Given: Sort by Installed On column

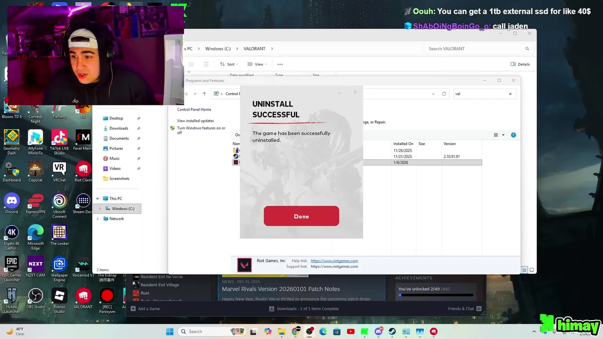Looking at the screenshot, I should (x=403, y=144).
